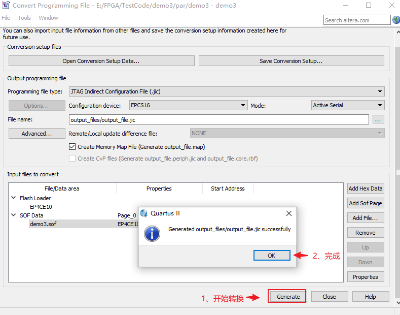Screen dimensions: 400x315
Task: Click the Search altera.com field
Action: coord(357,20)
